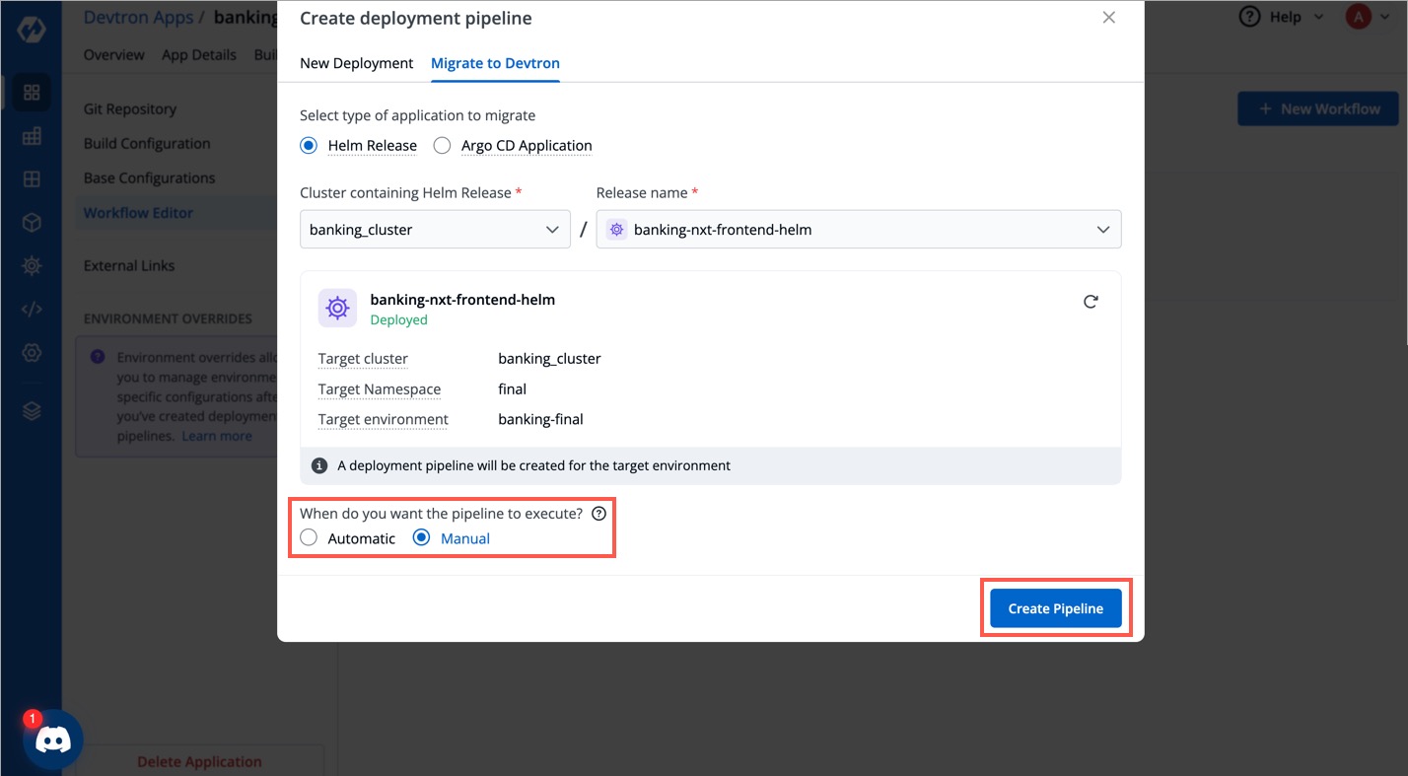Screen dimensions: 1408x776
Task: Click the Help question mark icon
Action: coord(1248,17)
